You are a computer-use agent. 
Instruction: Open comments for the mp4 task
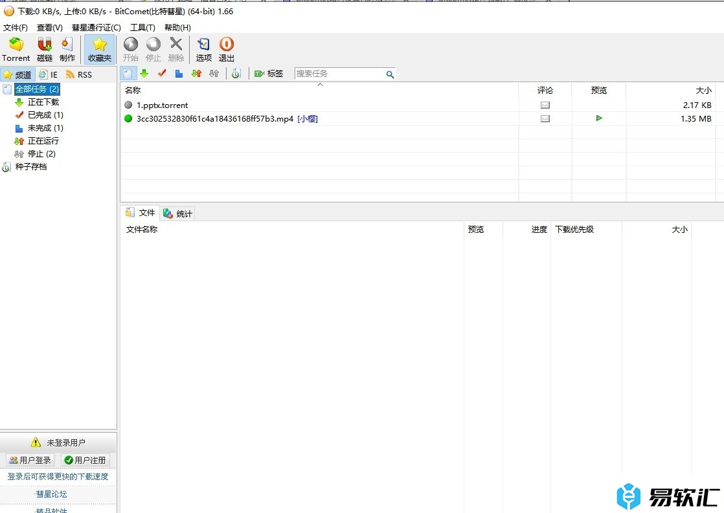(x=545, y=118)
